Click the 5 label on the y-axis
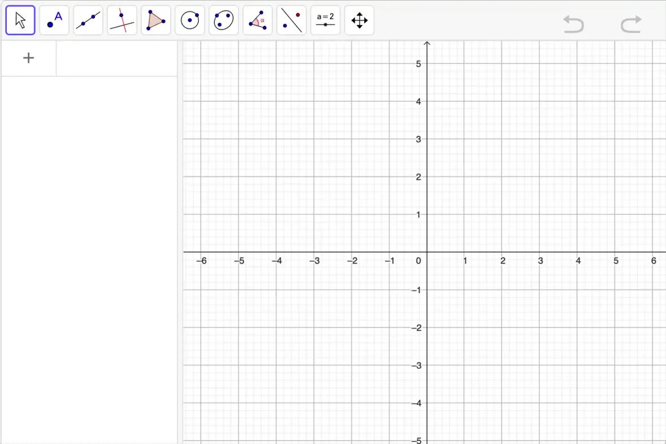The width and height of the screenshot is (666, 444). click(x=418, y=64)
